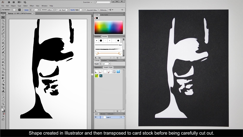The image size is (243, 137).
Task: Switch to the Appearance tab
Action: [98, 67]
